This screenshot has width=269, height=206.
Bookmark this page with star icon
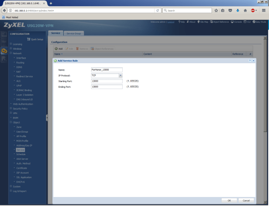tap(216, 10)
